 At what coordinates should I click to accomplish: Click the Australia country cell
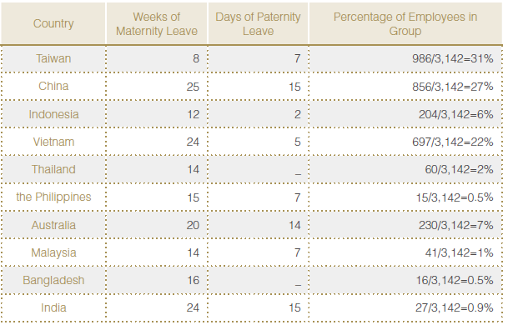(53, 225)
